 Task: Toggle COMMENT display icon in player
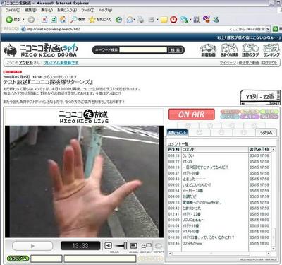click(x=147, y=246)
